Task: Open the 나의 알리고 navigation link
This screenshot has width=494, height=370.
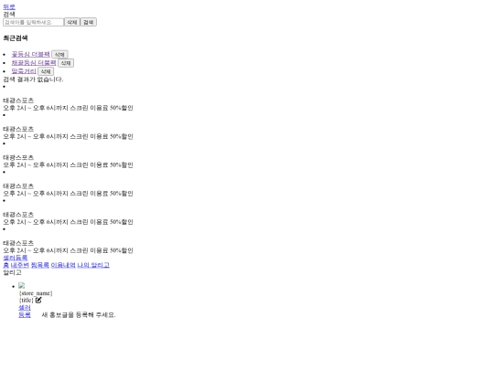Action: pos(93,265)
